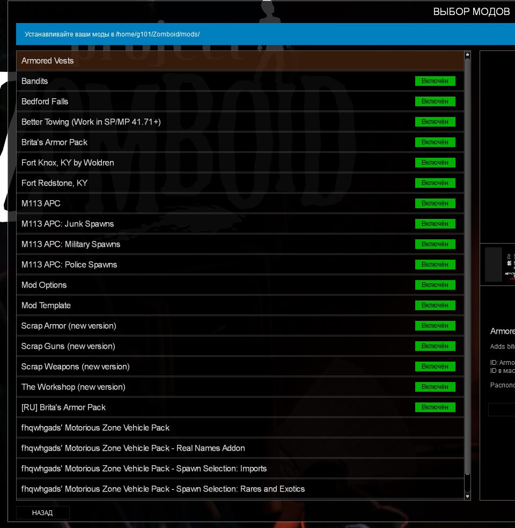The width and height of the screenshot is (515, 528).
Task: Select the Motorious Zone Real Names Addon entry
Action: tap(133, 448)
